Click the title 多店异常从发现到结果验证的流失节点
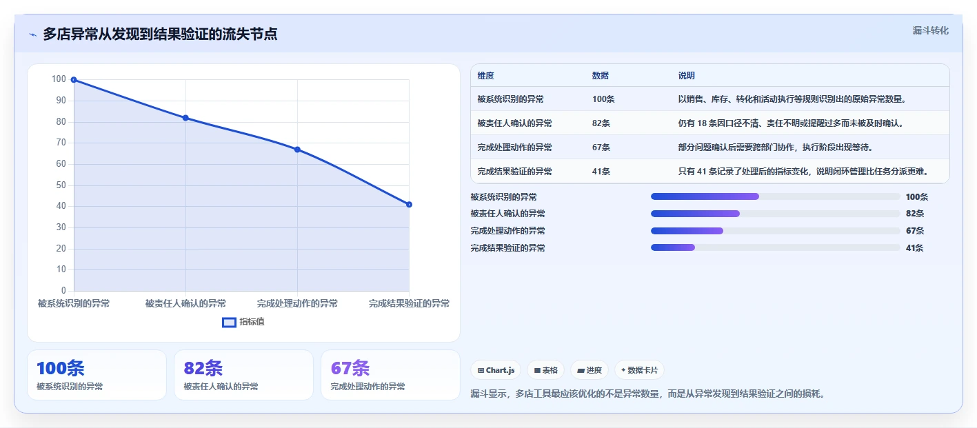 click(160, 34)
